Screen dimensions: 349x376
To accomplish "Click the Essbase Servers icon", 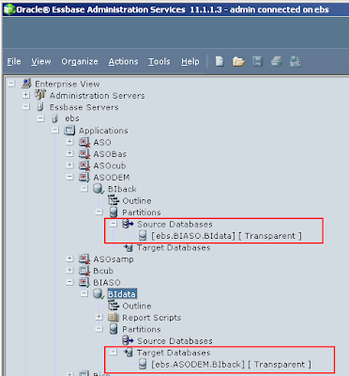I will tap(40, 107).
